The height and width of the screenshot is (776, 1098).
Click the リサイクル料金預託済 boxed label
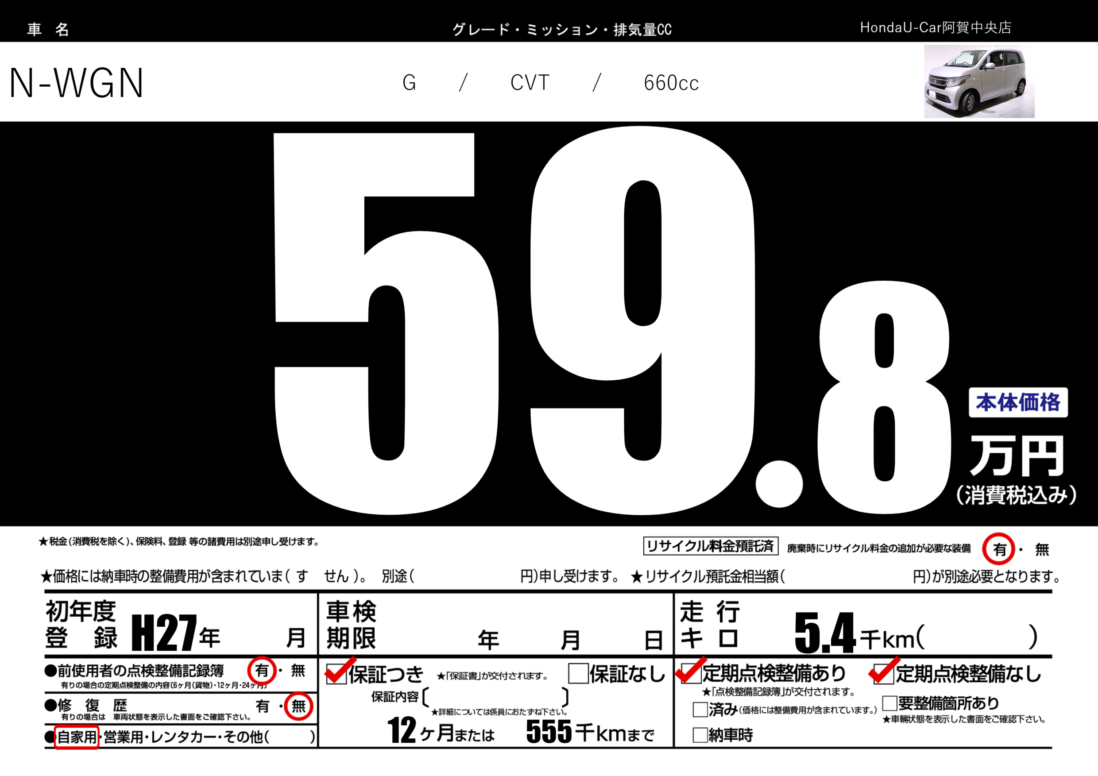pos(710,546)
